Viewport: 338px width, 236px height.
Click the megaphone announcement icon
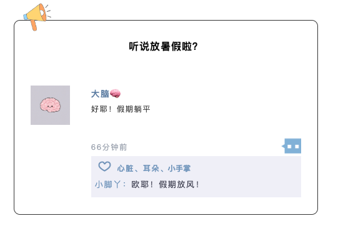click(x=37, y=16)
